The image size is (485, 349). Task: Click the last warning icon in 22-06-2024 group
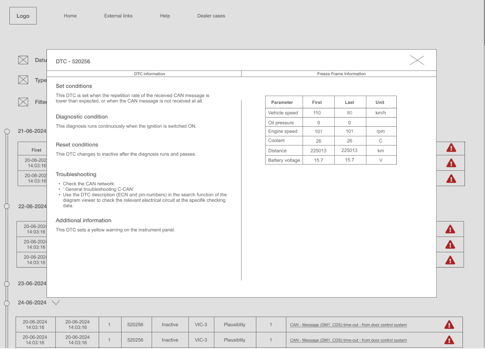[x=450, y=260]
